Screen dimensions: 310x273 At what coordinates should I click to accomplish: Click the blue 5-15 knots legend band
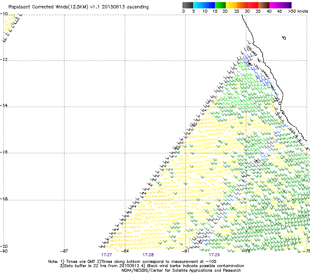pos(204,5)
